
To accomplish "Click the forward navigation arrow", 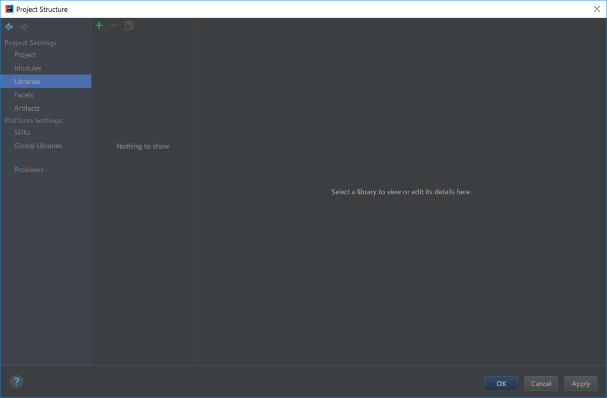I will coord(24,27).
